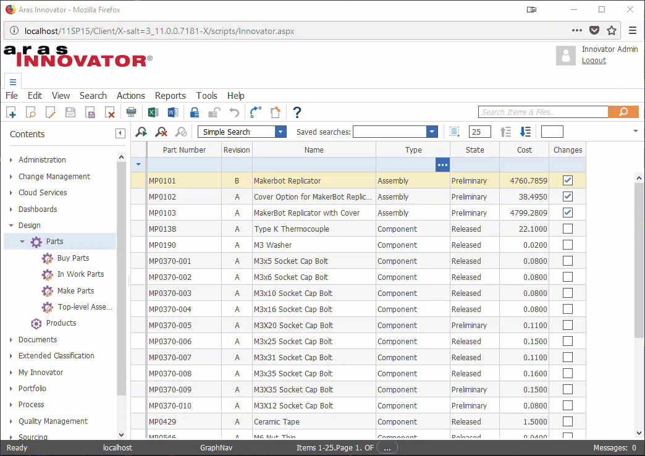Click the Unlock item icon
645x456 pixels.
(214, 112)
